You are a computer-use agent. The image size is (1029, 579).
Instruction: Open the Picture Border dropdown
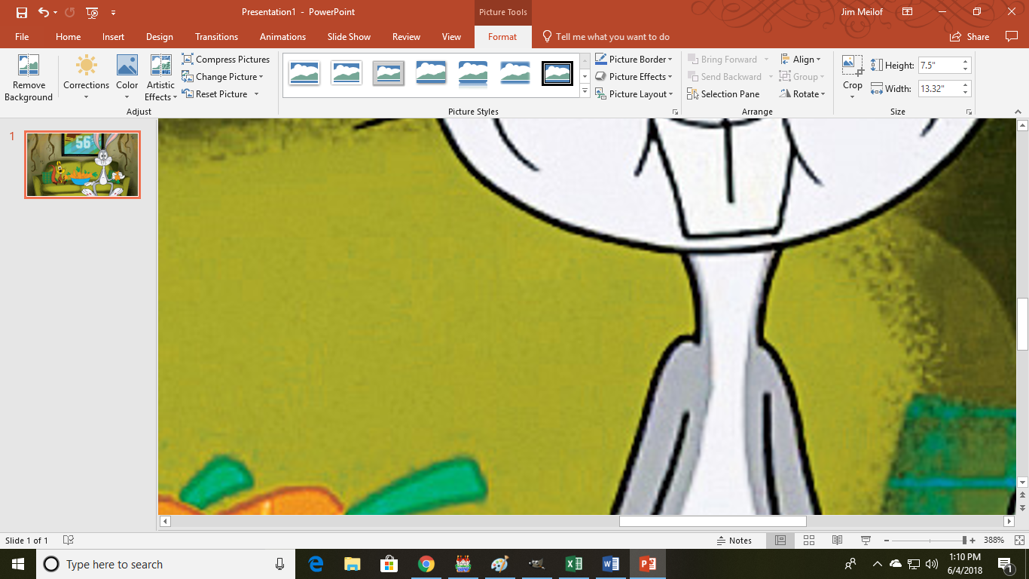click(x=634, y=59)
